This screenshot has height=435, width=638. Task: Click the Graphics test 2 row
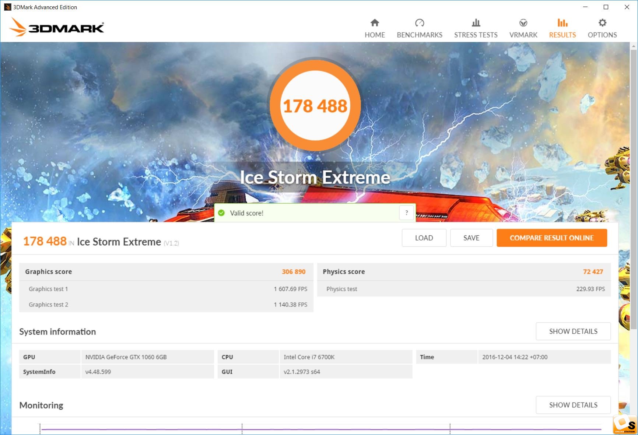[x=166, y=305]
